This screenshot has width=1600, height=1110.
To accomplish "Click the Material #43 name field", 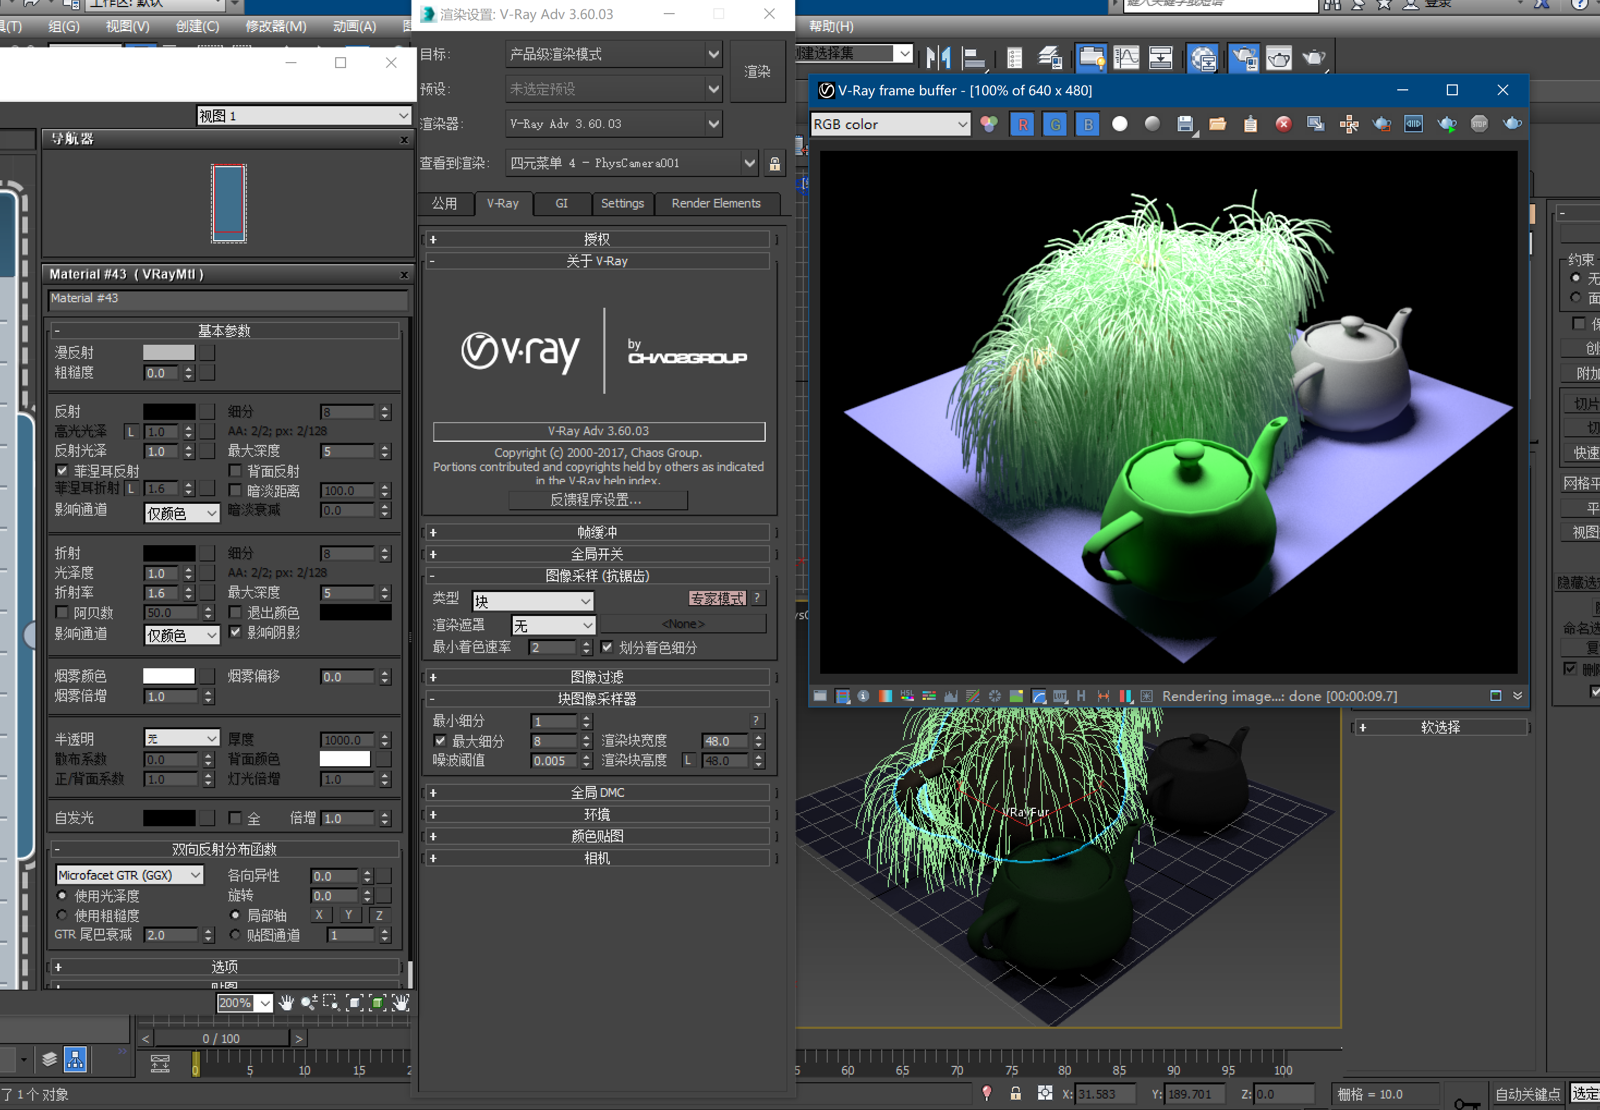I will pyautogui.click(x=228, y=298).
